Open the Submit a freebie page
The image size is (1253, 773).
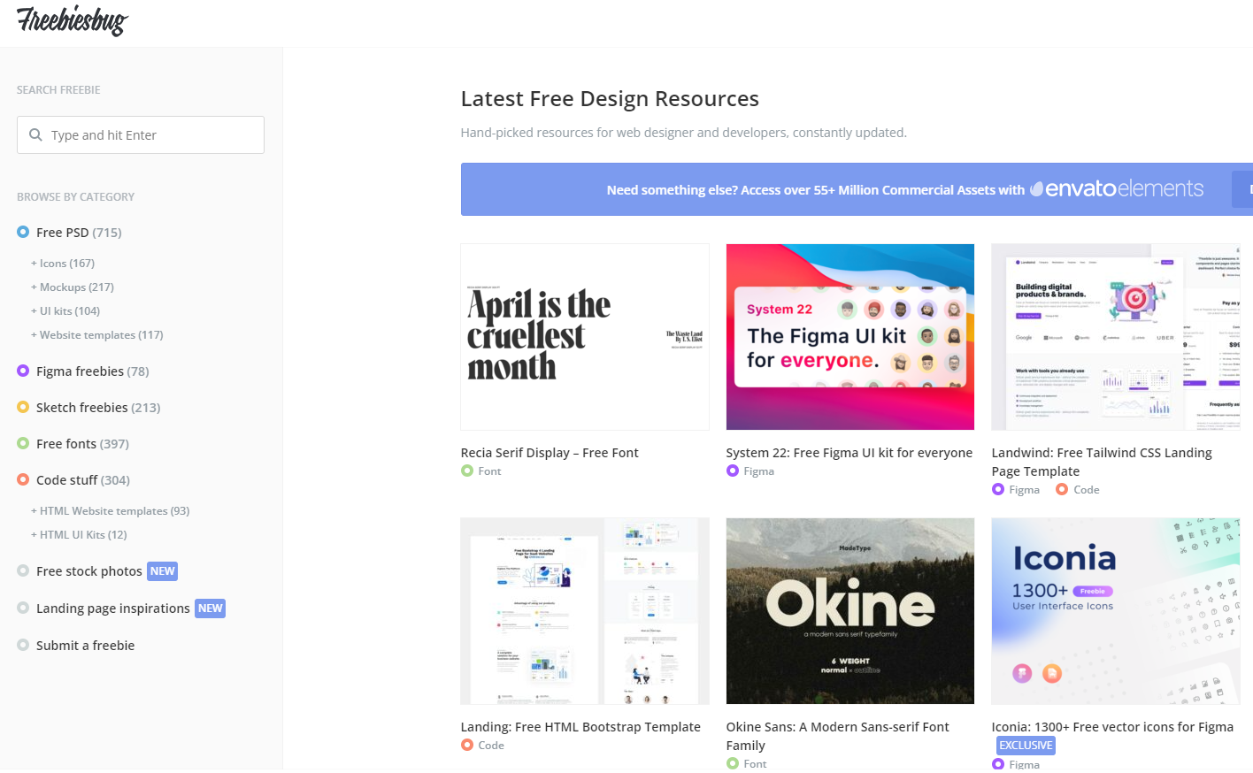[85, 646]
